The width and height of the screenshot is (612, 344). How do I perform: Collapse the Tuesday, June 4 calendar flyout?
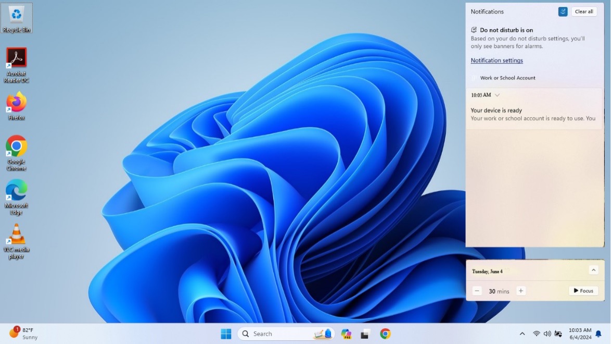pos(593,270)
